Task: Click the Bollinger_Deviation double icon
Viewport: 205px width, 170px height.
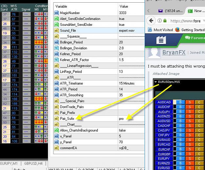Action: tap(56, 48)
